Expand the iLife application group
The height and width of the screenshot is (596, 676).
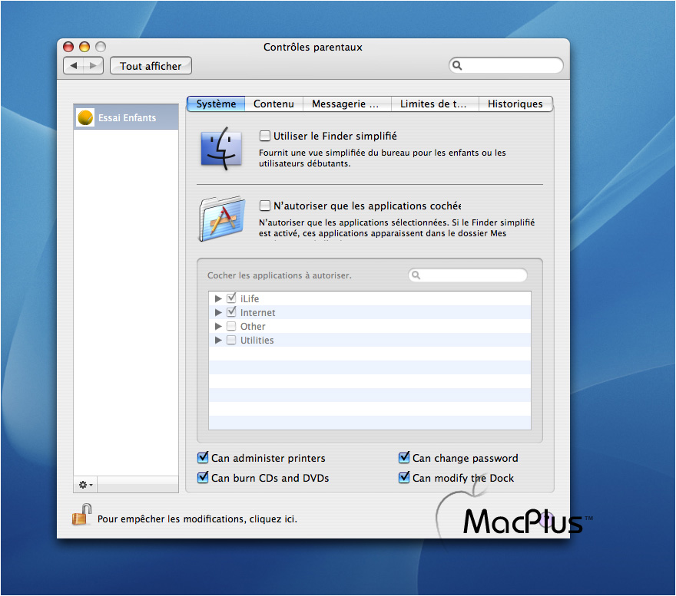tap(219, 298)
